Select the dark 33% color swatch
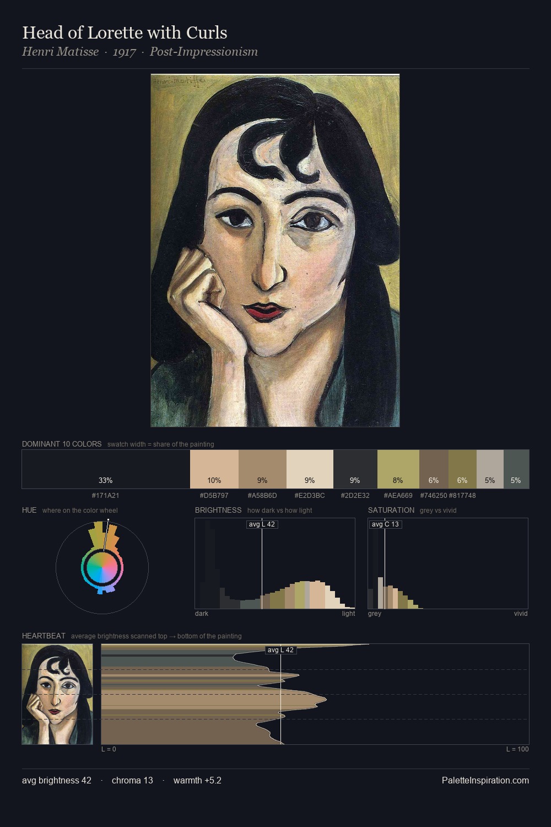Viewport: 551px width, 827px height. tap(106, 469)
